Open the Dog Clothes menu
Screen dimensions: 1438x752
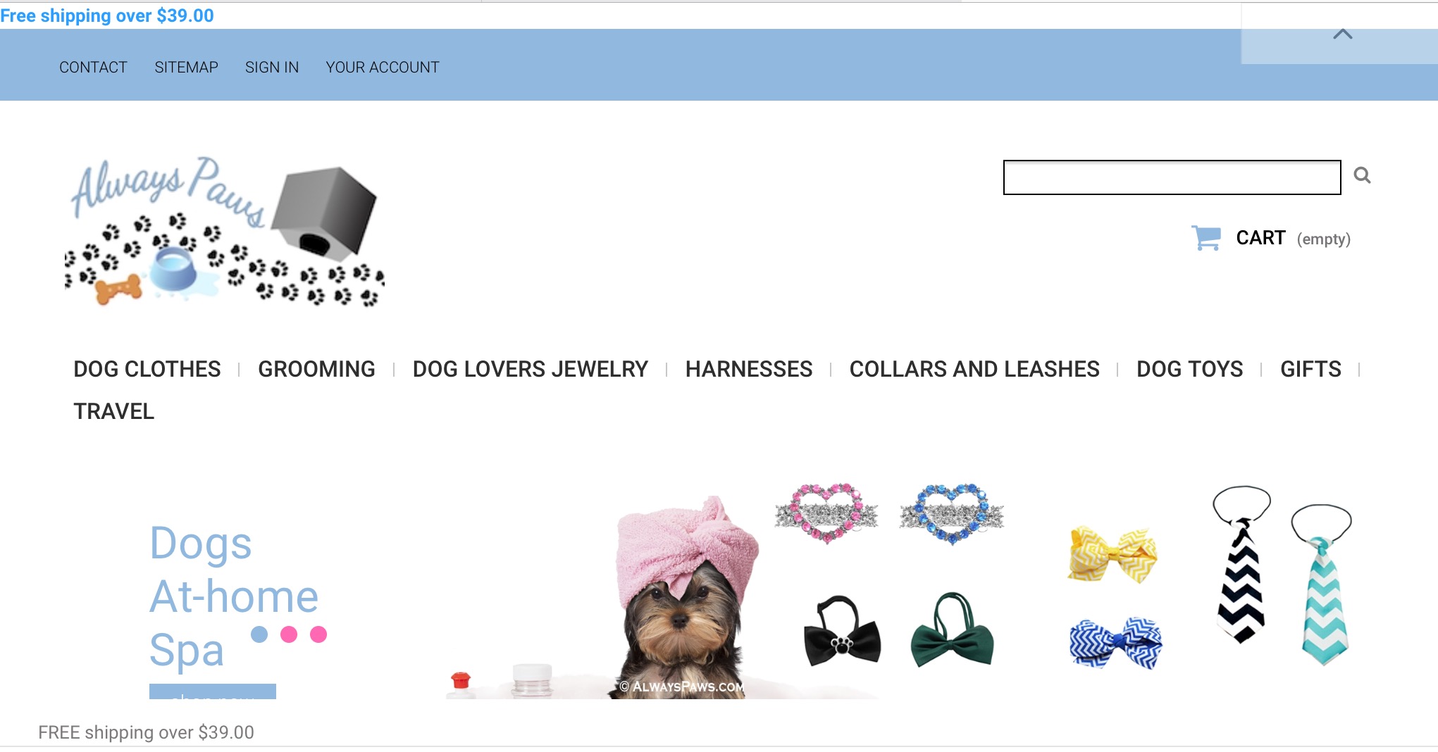point(147,369)
